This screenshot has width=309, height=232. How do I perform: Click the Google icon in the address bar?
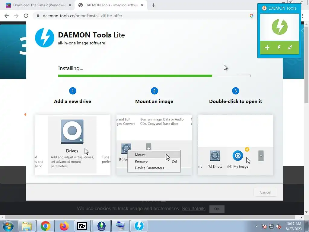click(251, 16)
